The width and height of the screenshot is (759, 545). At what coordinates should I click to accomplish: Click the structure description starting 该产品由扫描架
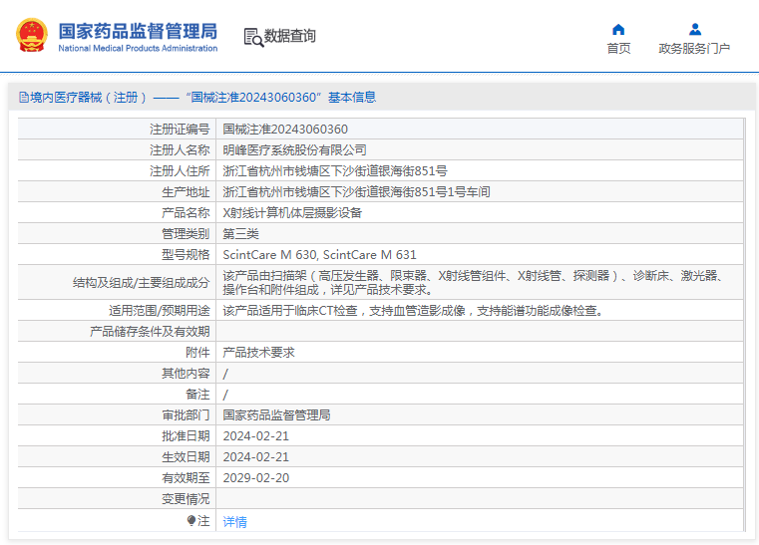point(474,282)
